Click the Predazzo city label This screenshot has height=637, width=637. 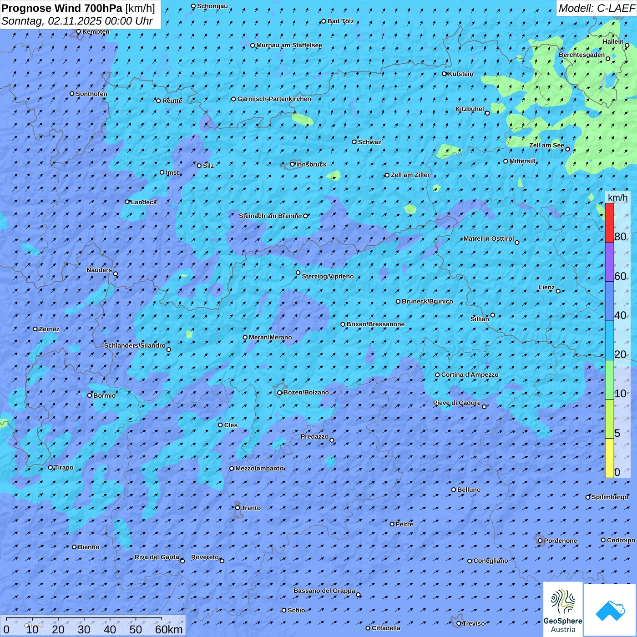(314, 436)
